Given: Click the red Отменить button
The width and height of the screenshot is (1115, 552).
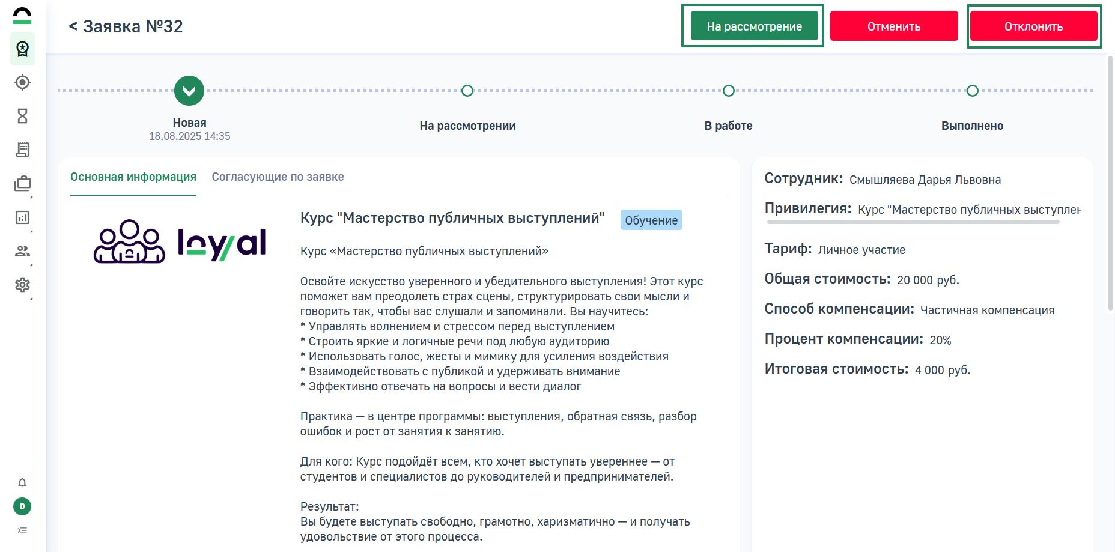Looking at the screenshot, I should point(893,26).
